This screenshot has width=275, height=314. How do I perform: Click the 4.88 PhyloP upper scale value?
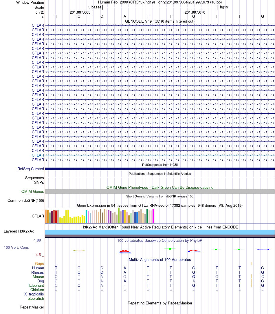tap(37, 240)
